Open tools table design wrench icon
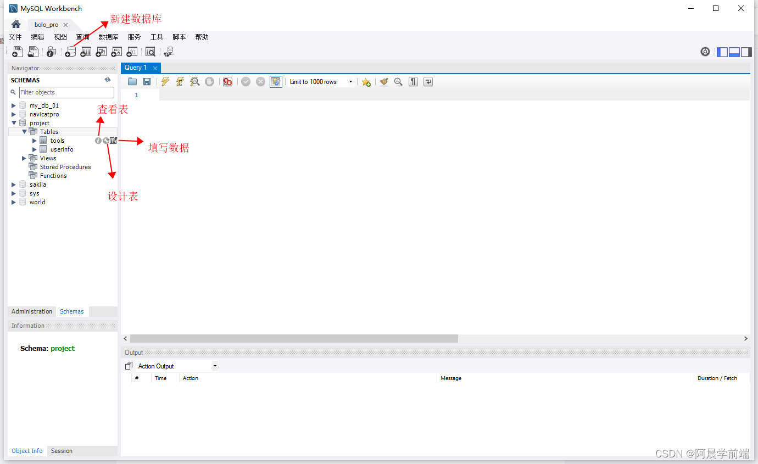This screenshot has width=758, height=464. pos(105,141)
